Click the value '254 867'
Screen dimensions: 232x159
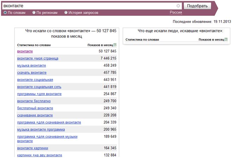[x=110, y=94]
